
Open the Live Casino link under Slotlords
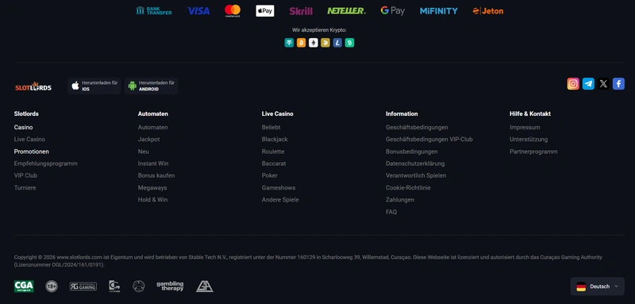pyautogui.click(x=29, y=139)
